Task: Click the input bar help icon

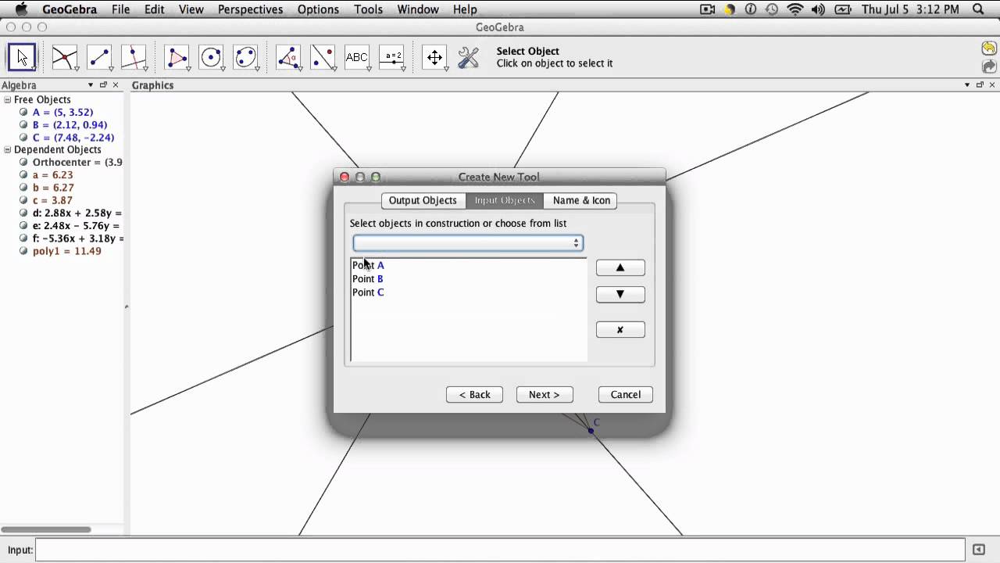Action: coord(979,550)
